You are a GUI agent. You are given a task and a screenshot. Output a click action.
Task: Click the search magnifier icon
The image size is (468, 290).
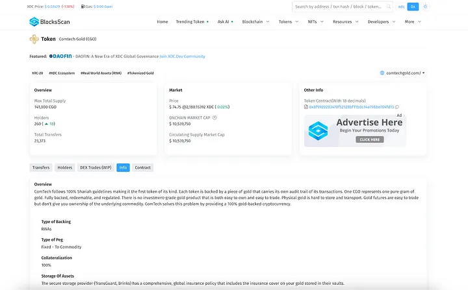coord(389,6)
